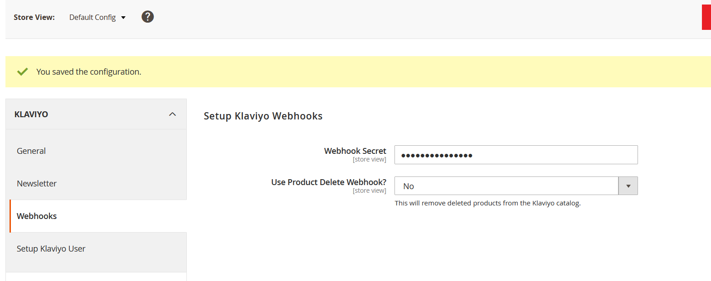Click the 'Use Product Delete Webhook?' label

[329, 182]
